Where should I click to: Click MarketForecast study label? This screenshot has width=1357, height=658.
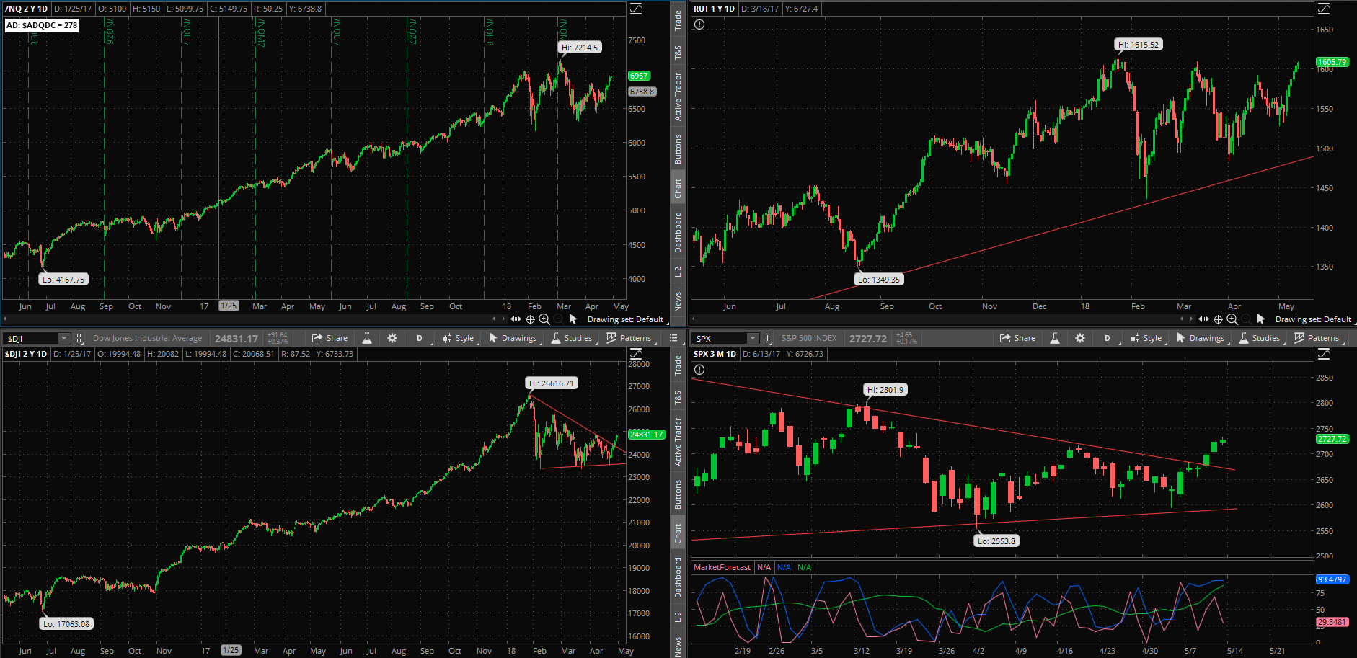722,567
